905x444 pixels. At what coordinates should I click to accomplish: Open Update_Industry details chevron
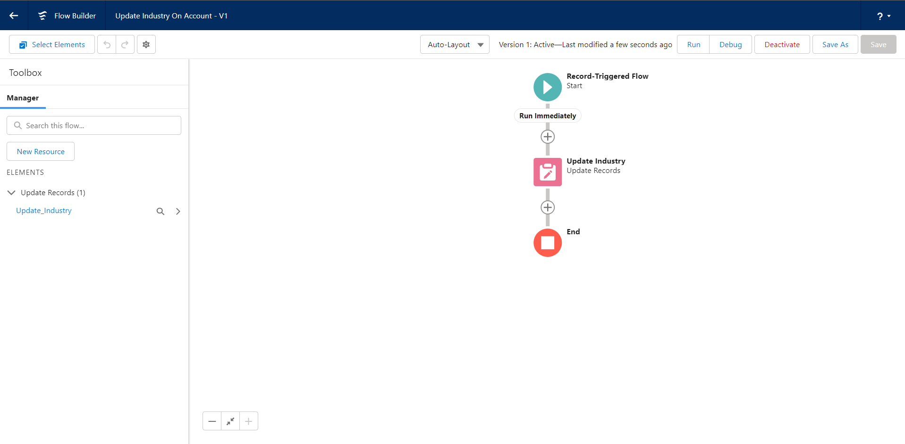pos(178,211)
